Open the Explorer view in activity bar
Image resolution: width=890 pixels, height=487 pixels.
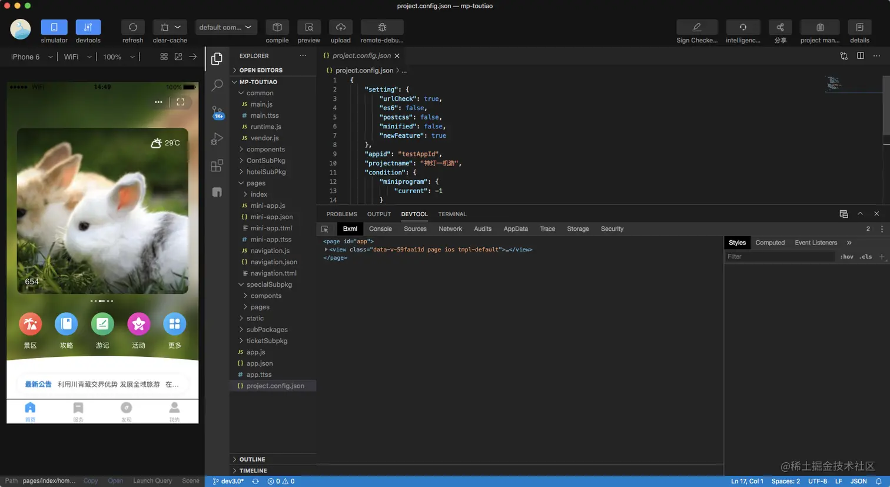click(x=217, y=59)
